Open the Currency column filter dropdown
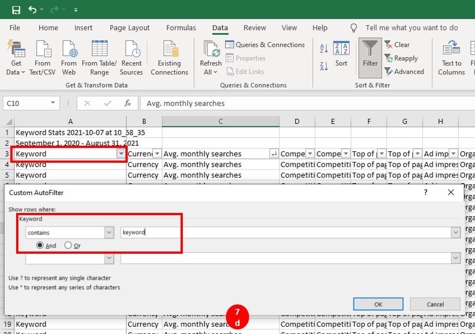 (x=157, y=154)
